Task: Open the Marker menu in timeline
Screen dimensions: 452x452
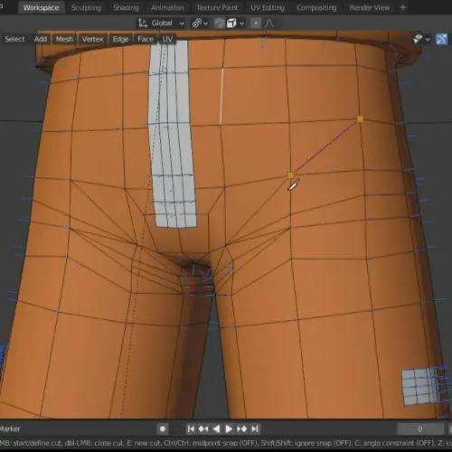Action: point(10,428)
